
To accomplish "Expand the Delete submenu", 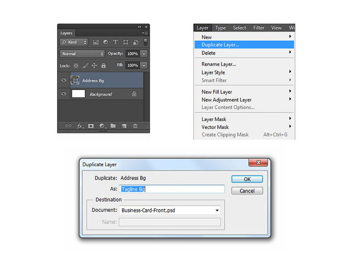I will [244, 53].
